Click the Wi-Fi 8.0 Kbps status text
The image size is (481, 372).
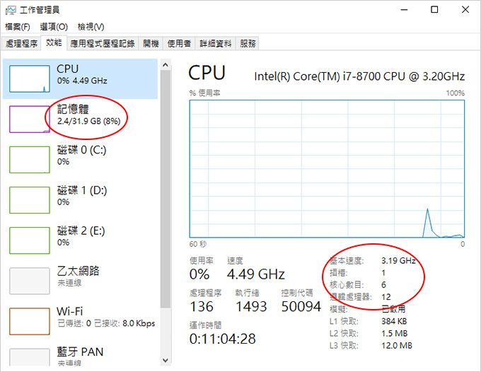(106, 323)
